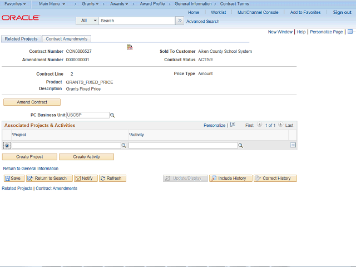Delete row with the minus icon
The height and width of the screenshot is (267, 356).
click(x=293, y=145)
